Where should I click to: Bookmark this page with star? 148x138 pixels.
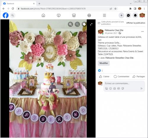pyautogui.click(x=115, y=9)
